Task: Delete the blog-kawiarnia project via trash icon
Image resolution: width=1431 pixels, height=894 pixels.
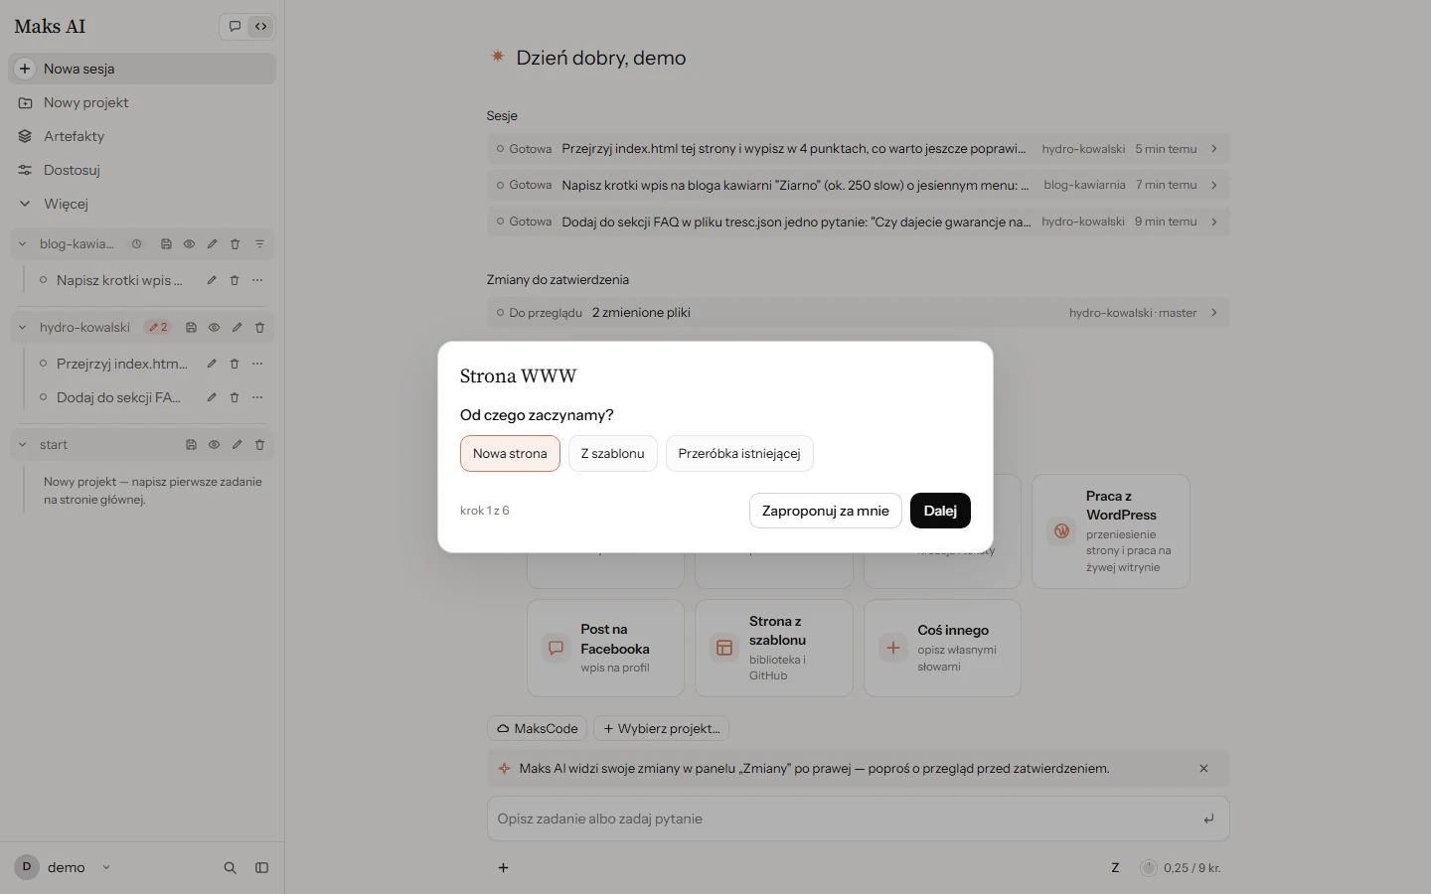Action: pyautogui.click(x=236, y=244)
